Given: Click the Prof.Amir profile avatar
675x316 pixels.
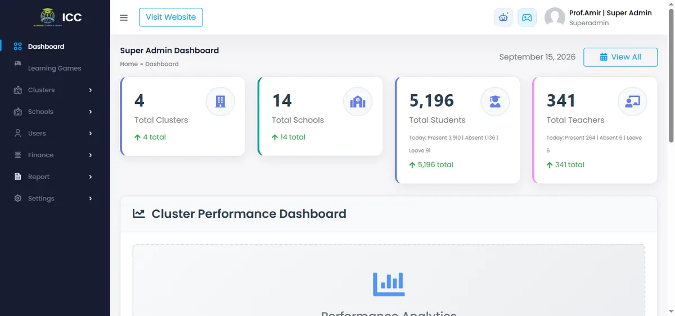Looking at the screenshot, I should click(555, 17).
